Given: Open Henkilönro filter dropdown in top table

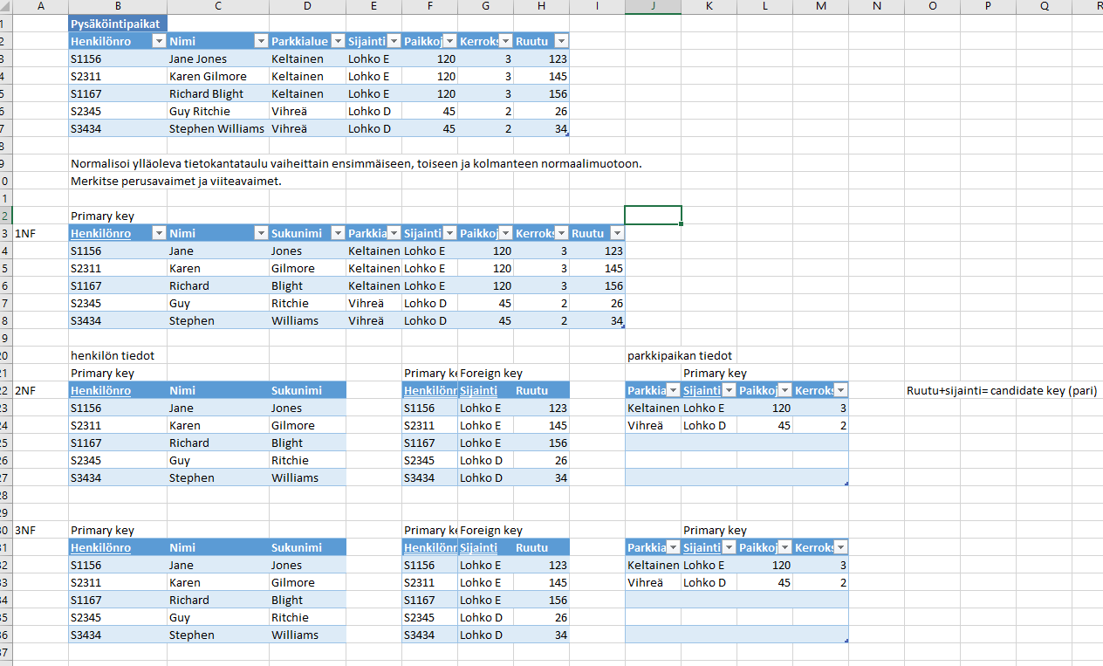Looking at the screenshot, I should pyautogui.click(x=158, y=41).
